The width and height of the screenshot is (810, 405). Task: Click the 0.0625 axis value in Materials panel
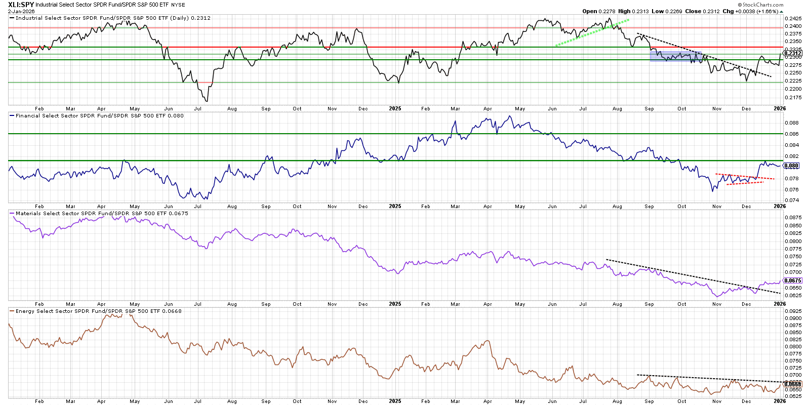[793, 296]
